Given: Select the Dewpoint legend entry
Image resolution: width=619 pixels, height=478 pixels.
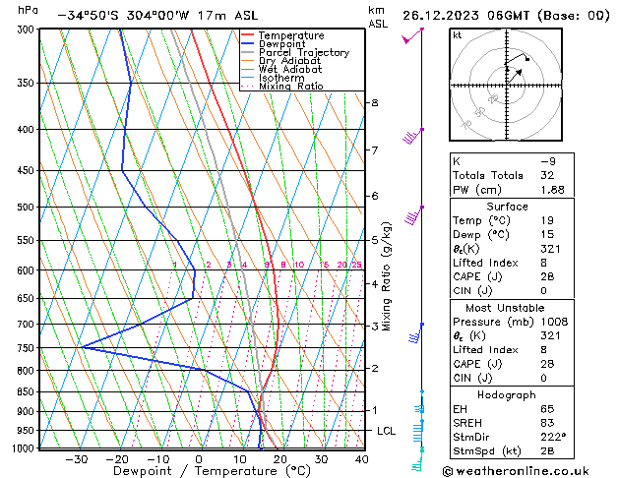Looking at the screenshot, I should pyautogui.click(x=281, y=44).
